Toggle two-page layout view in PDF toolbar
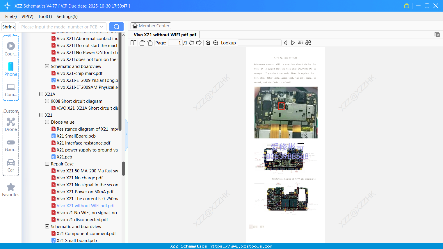This screenshot has width=443, height=249. [x=133, y=43]
